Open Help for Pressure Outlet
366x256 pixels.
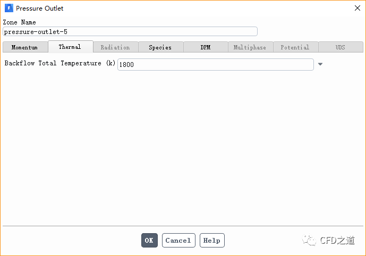(x=212, y=241)
